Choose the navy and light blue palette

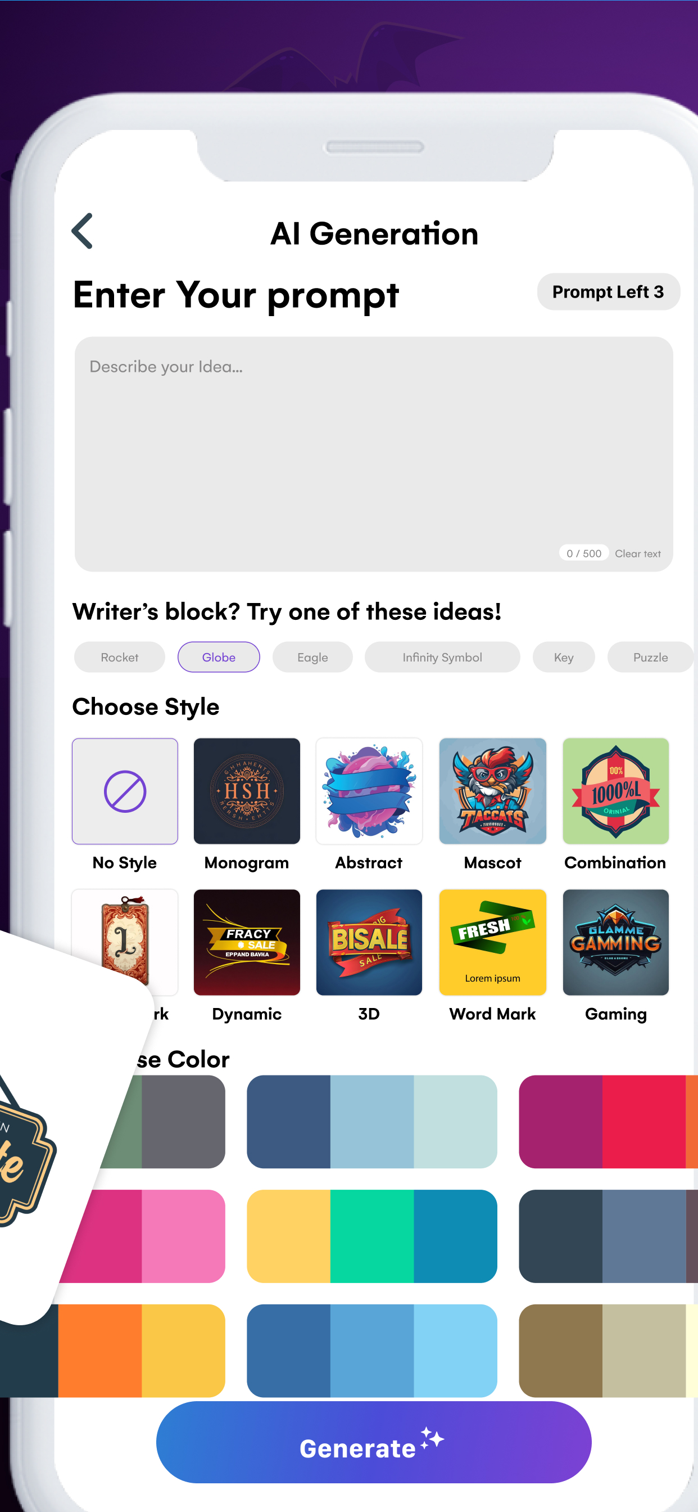[x=372, y=1122]
